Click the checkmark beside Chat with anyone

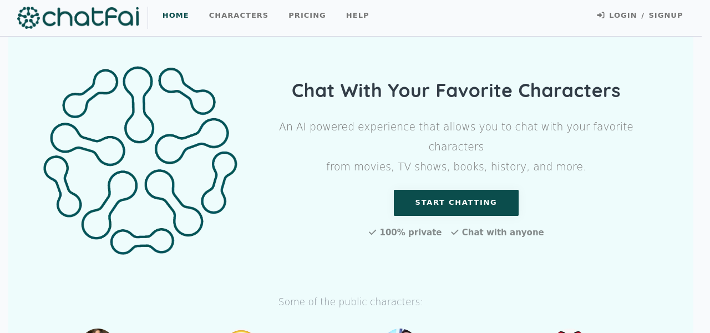coord(455,233)
